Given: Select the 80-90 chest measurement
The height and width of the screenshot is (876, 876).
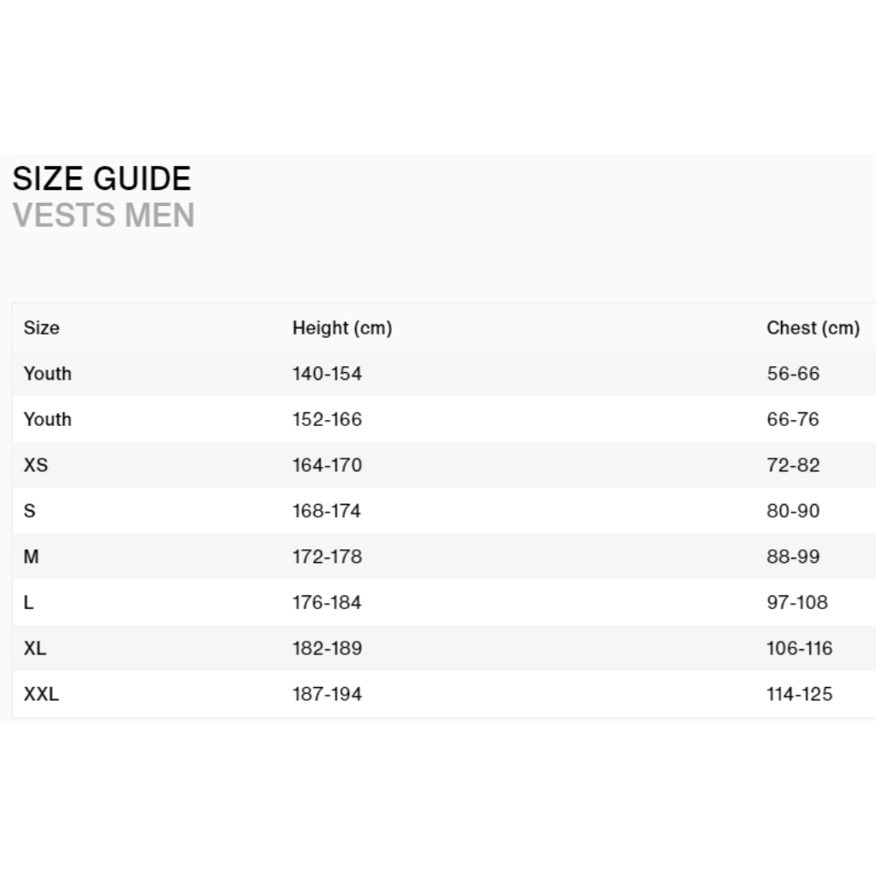Looking at the screenshot, I should click(x=793, y=511).
